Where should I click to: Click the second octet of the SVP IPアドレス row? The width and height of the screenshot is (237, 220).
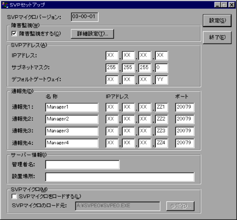[128, 56]
